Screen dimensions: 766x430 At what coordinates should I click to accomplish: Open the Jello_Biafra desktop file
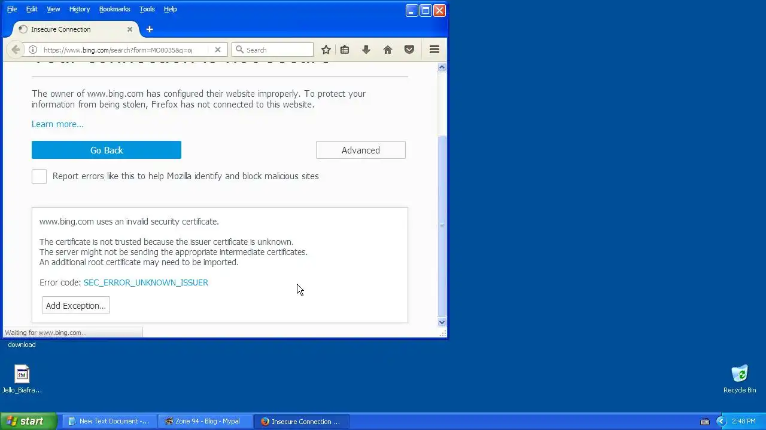pyautogui.click(x=22, y=379)
